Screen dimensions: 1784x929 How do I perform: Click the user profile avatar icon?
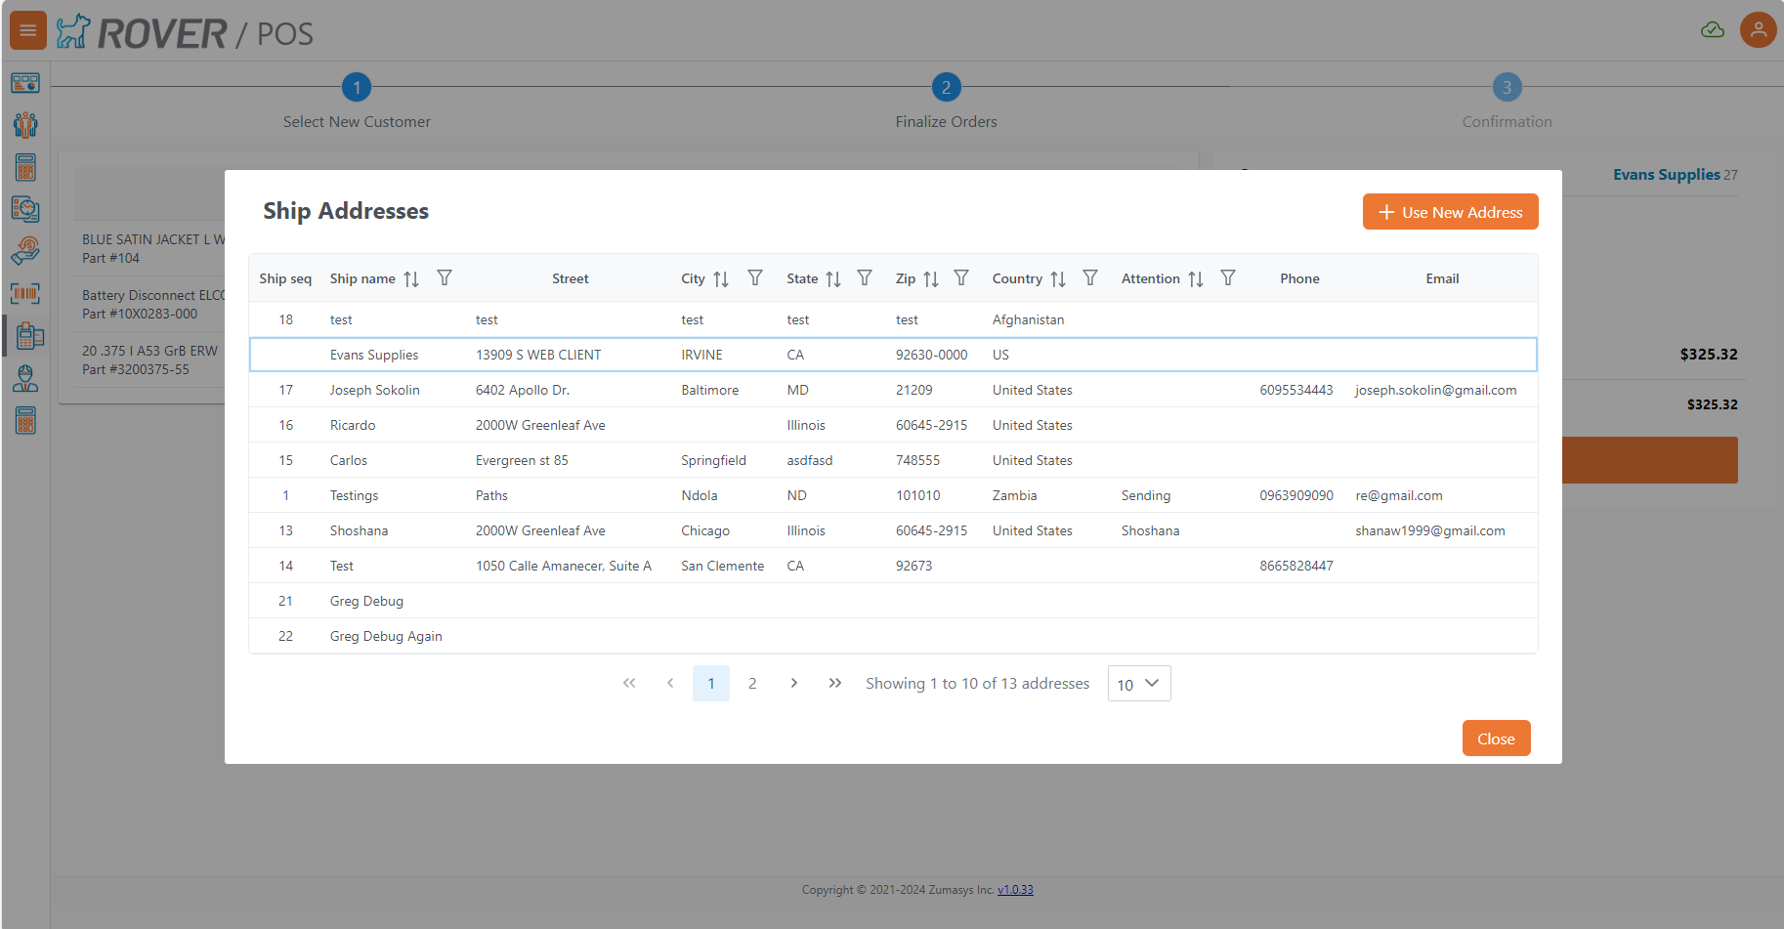(1758, 30)
